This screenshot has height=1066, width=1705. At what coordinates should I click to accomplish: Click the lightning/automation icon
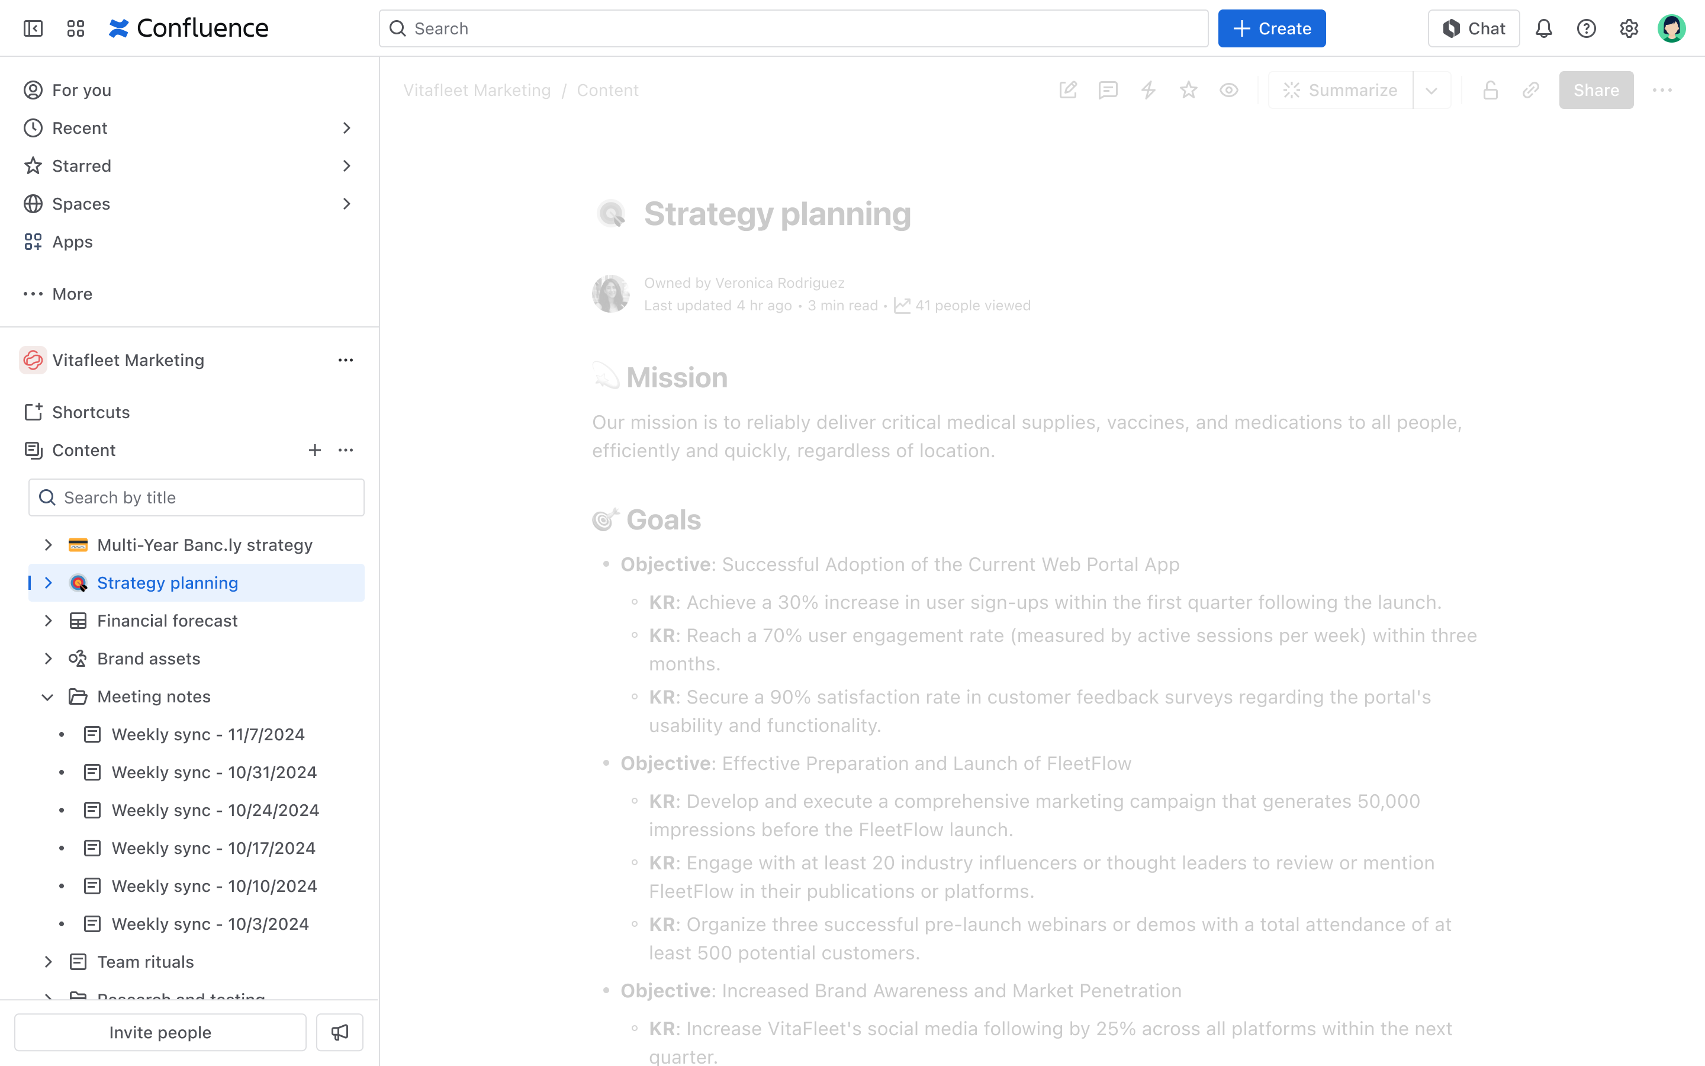click(x=1148, y=89)
